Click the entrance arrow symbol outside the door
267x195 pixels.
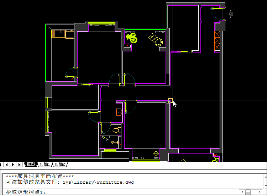point(231,13)
